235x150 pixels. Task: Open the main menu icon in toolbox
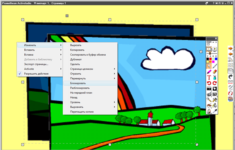208,43
